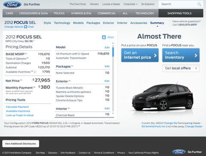Screen dimensions: 206x156
Task: Click the Get an internet price button
Action: click(x=140, y=55)
